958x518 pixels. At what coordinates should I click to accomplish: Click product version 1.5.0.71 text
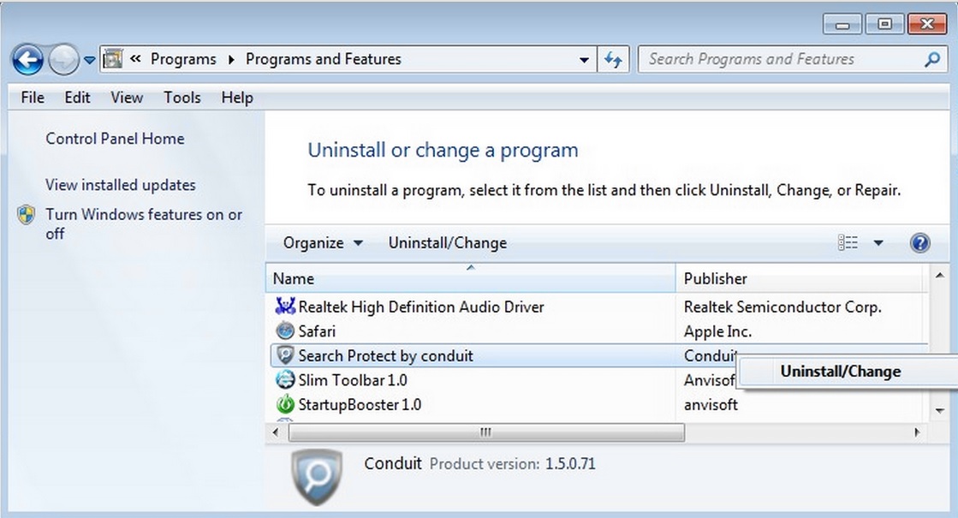[x=570, y=464]
